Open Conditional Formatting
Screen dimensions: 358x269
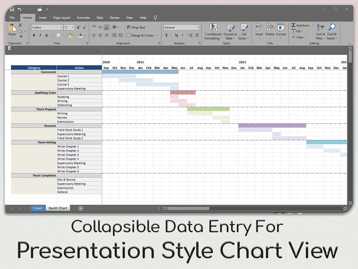[213, 31]
